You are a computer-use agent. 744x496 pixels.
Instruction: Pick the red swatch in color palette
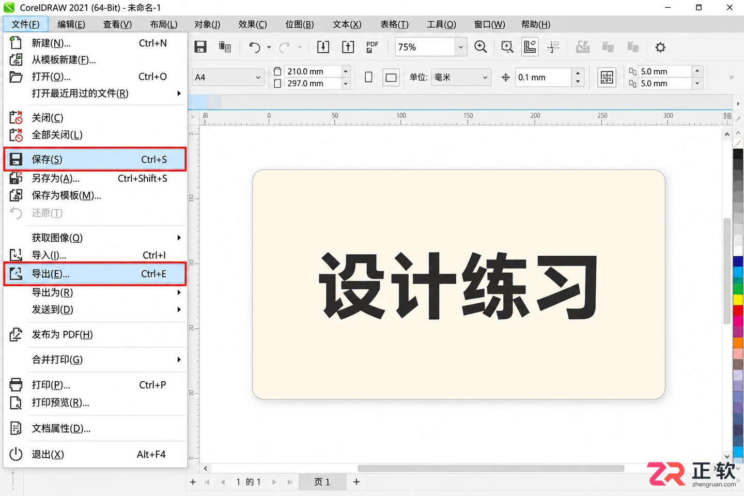tap(738, 311)
